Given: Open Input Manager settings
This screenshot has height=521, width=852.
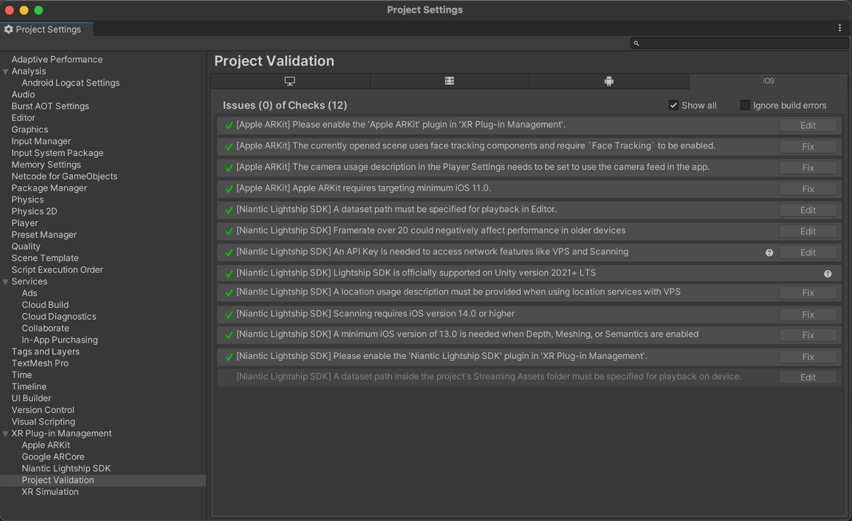Looking at the screenshot, I should [x=41, y=141].
